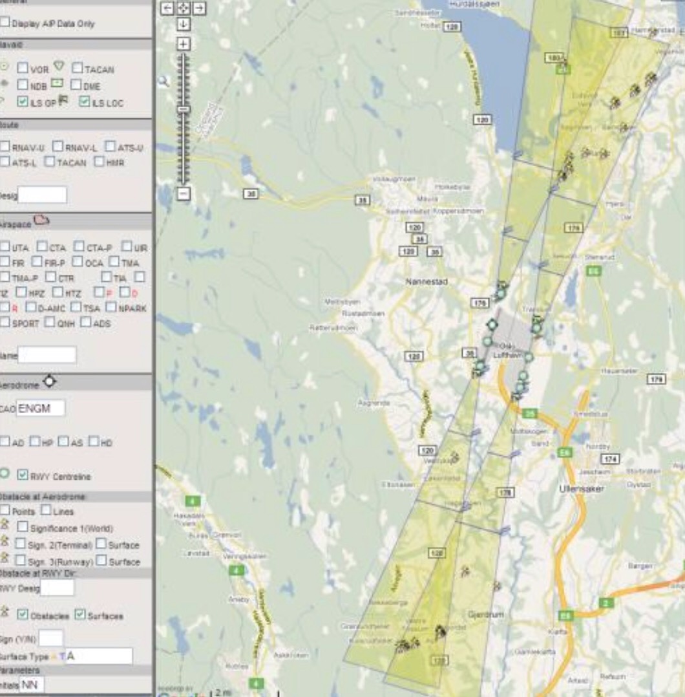The image size is (685, 697).
Task: Tick the TMA-P checkbox
Action: pos(5,277)
